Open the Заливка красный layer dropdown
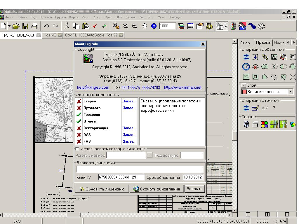The image size is (299, 224). click(x=291, y=92)
